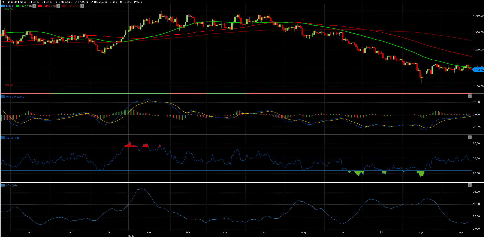
Task: Open the Rango de tiempo date range
Action: [40, 2]
